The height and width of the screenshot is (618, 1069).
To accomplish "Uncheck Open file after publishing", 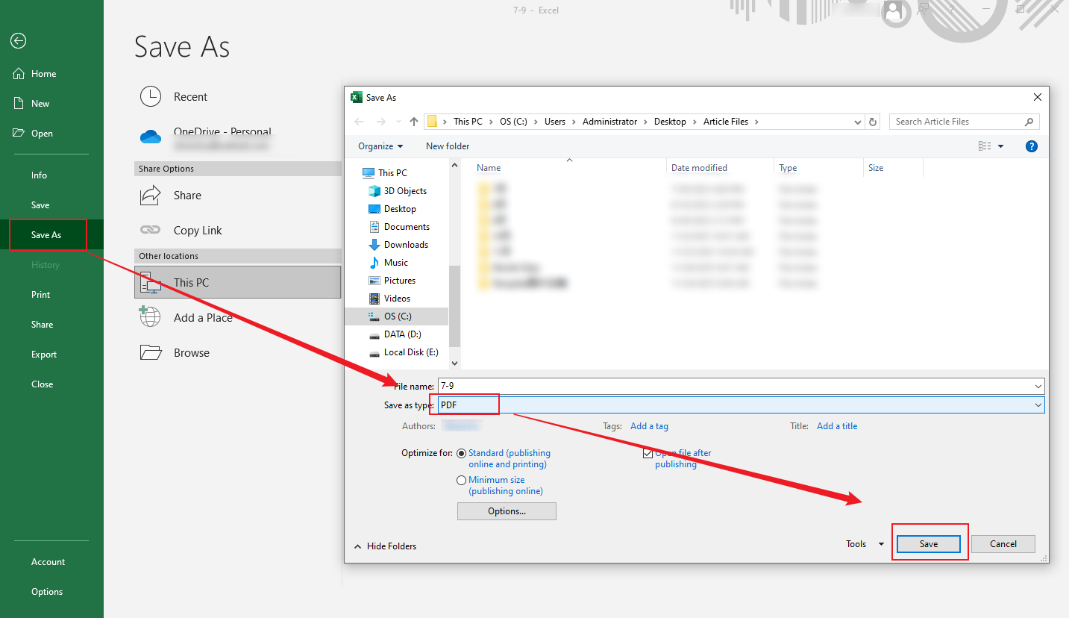I will [x=648, y=452].
